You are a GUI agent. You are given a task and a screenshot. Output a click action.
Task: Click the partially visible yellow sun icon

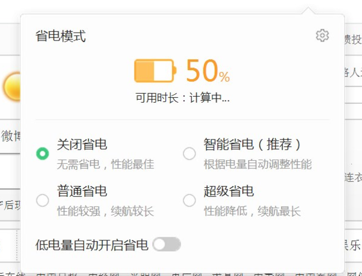(11, 88)
